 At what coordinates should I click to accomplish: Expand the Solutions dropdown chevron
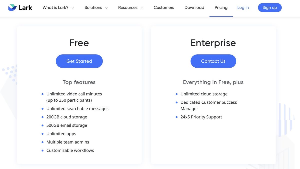point(106,8)
